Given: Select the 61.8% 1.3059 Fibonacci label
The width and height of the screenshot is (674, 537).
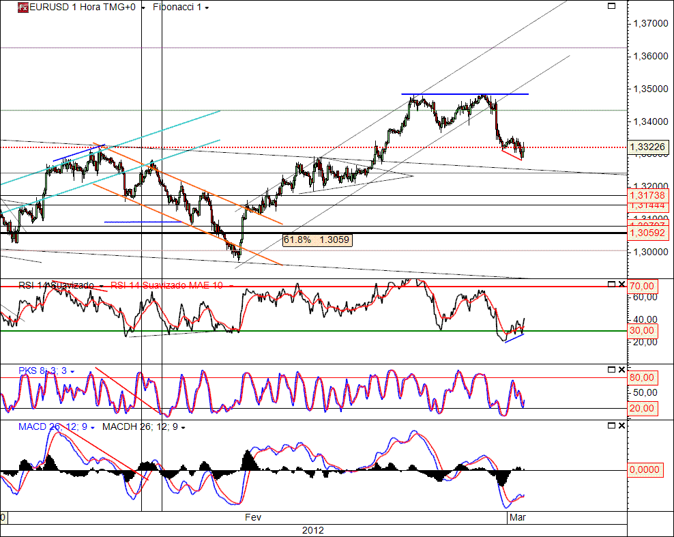Looking at the screenshot, I should pos(317,240).
